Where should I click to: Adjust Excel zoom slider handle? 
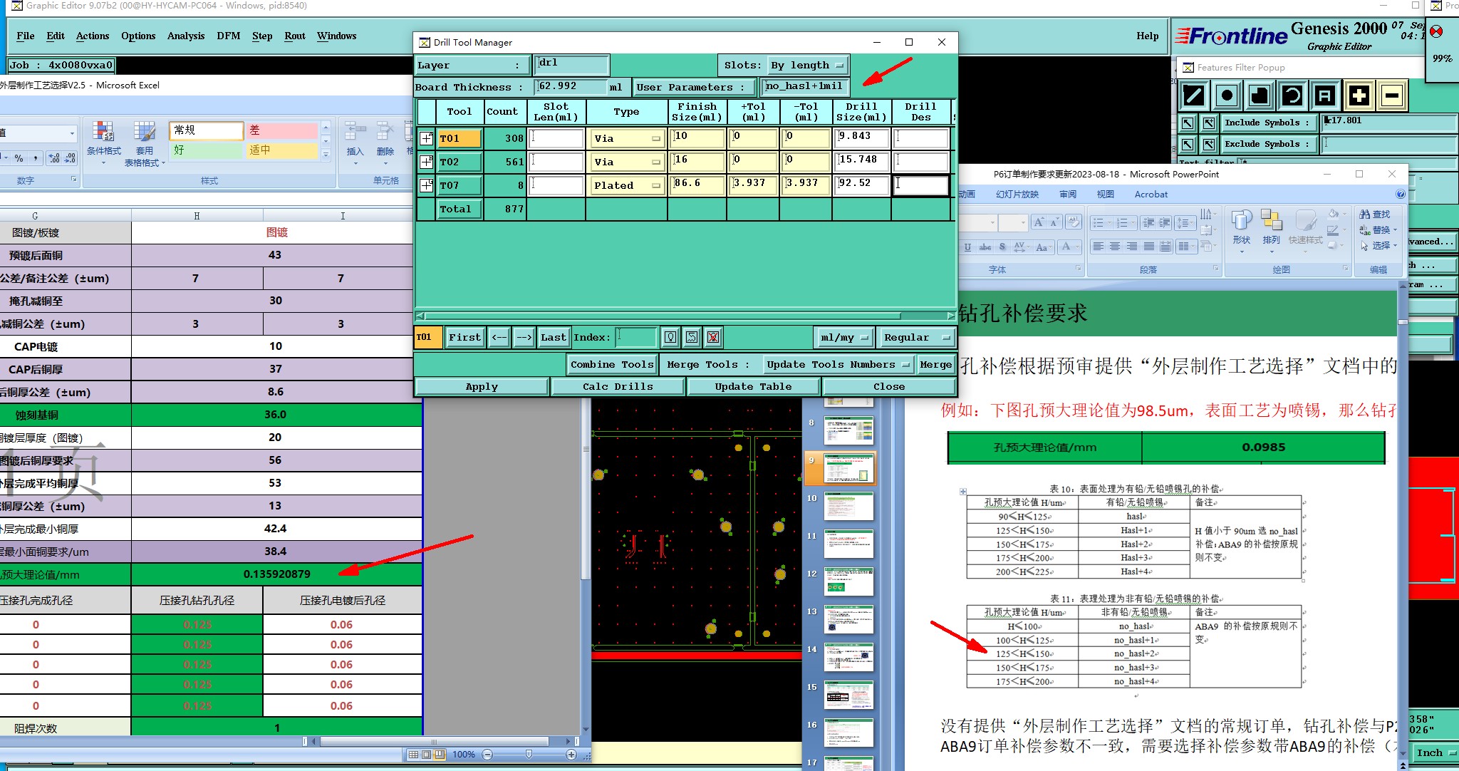point(529,754)
